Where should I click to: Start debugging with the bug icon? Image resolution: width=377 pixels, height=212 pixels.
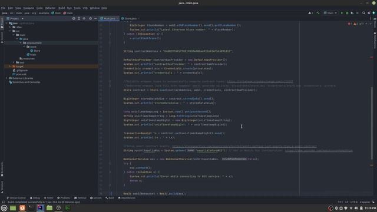pos(347,13)
